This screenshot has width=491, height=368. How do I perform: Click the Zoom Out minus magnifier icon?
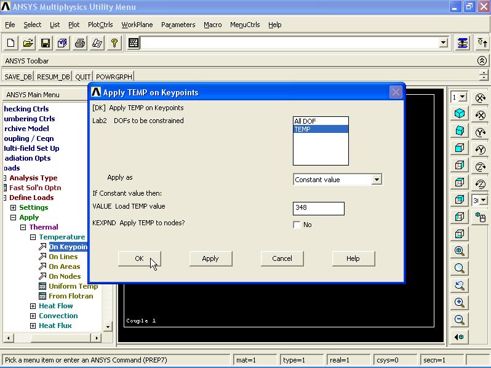[x=460, y=320]
